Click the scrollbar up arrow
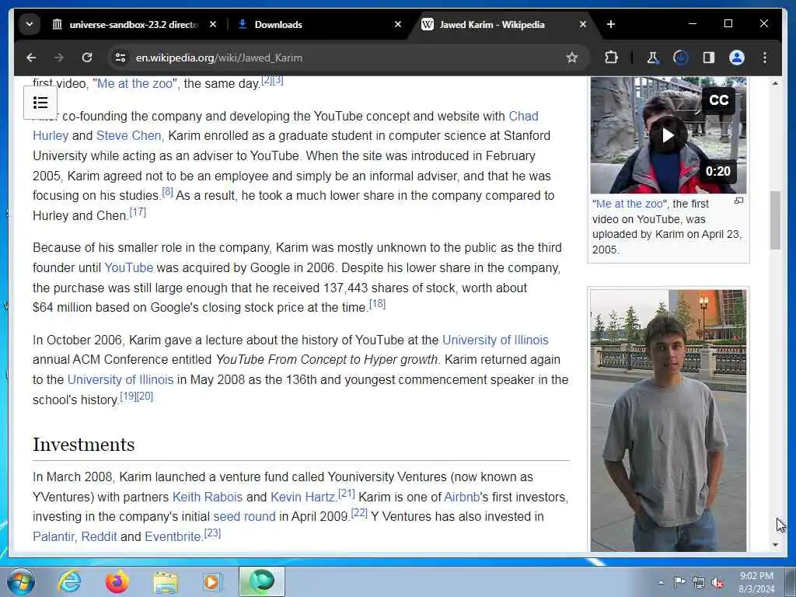796x597 pixels. point(775,83)
